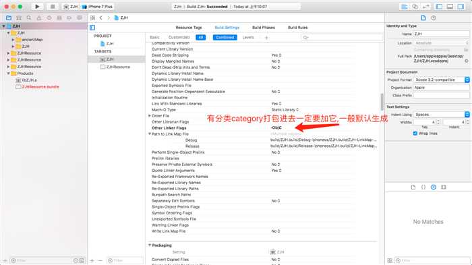
Task: Change the Dead Code Stripping value
Action: [276, 55]
